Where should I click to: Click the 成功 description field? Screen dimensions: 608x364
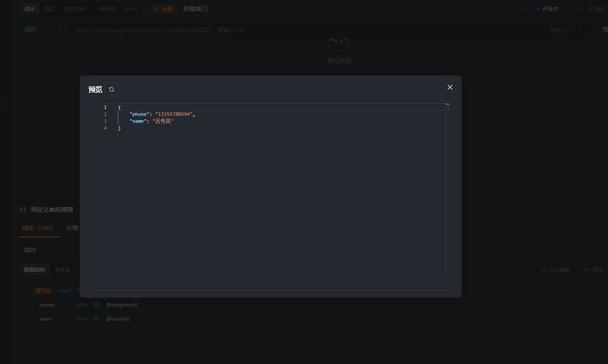[50, 250]
